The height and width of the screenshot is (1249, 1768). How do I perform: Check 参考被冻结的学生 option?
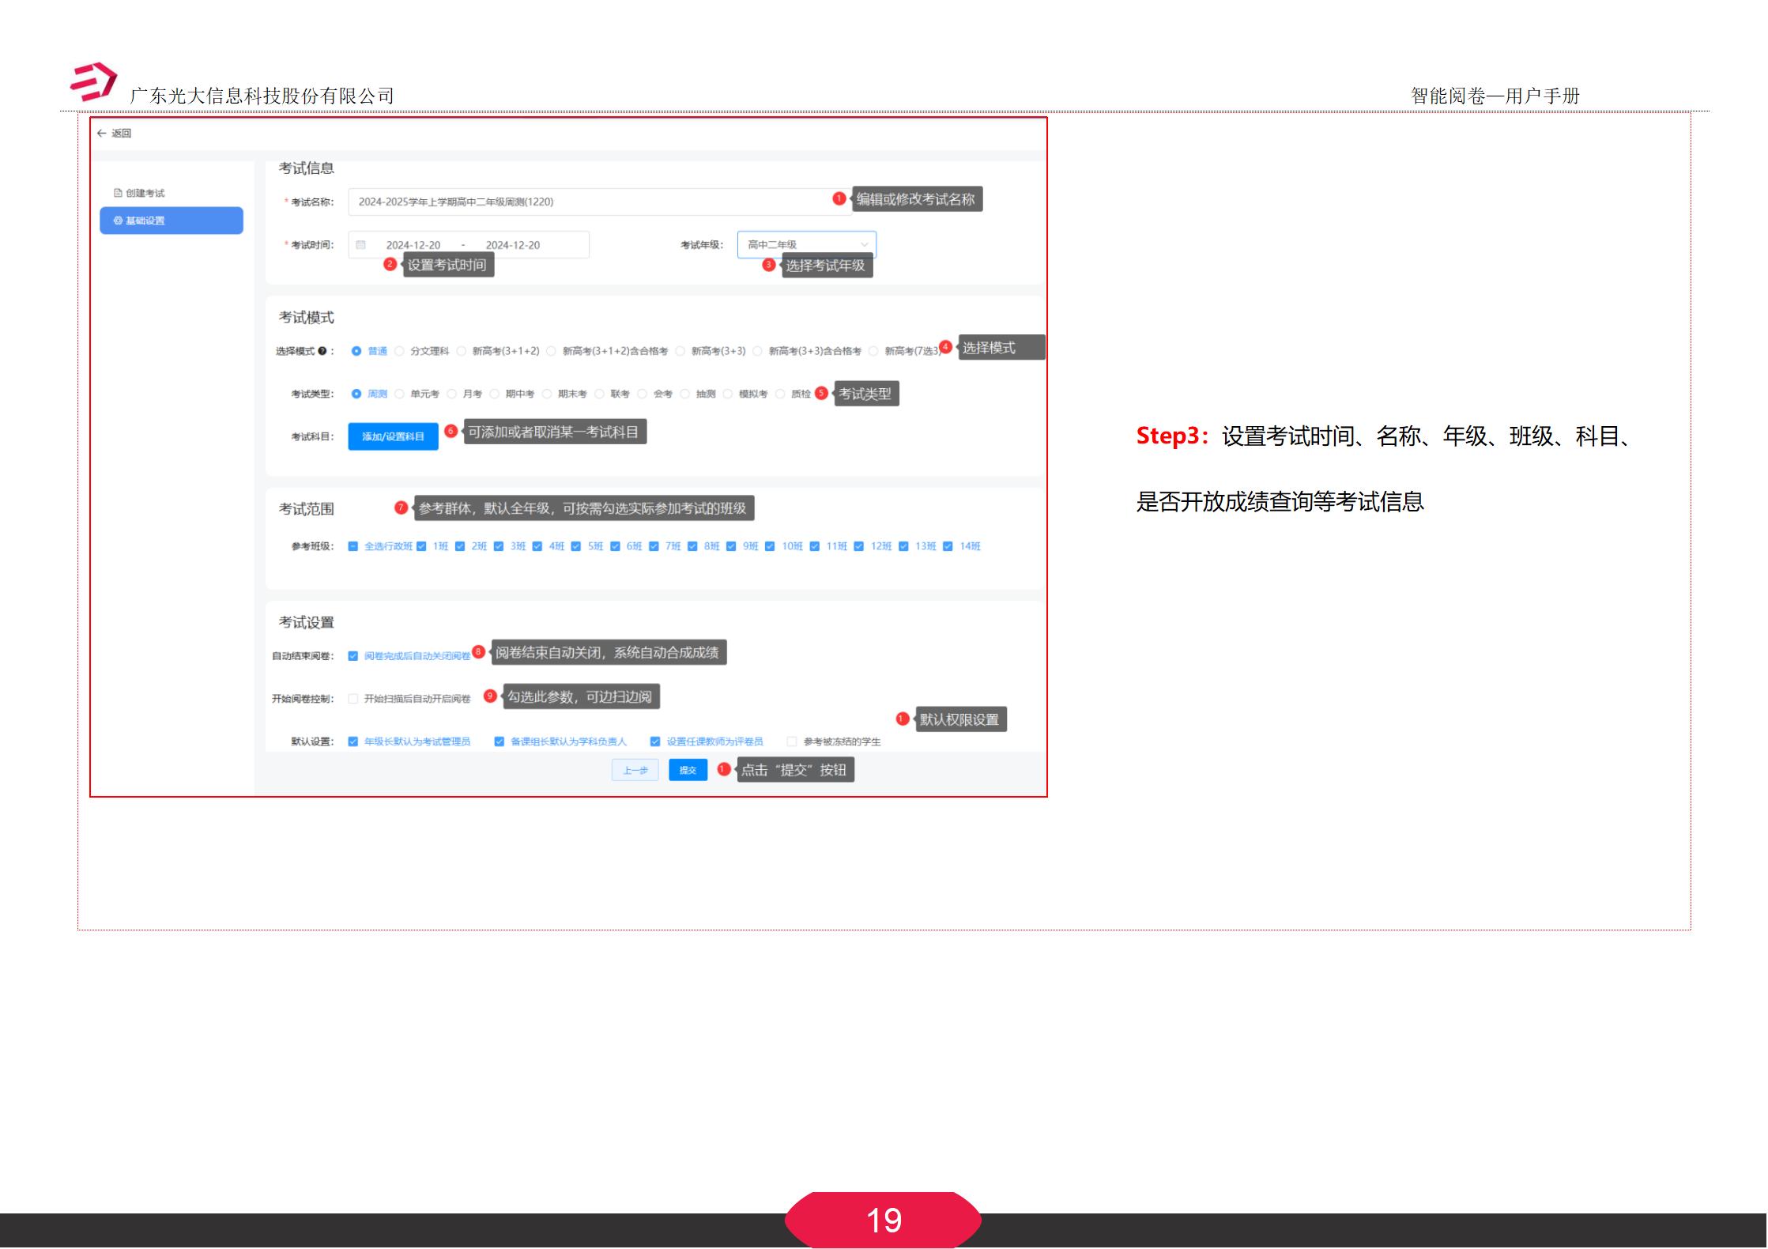791,741
